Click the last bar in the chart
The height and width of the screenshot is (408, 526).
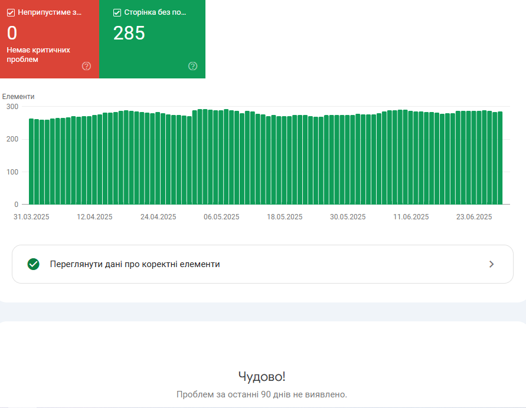coord(500,158)
